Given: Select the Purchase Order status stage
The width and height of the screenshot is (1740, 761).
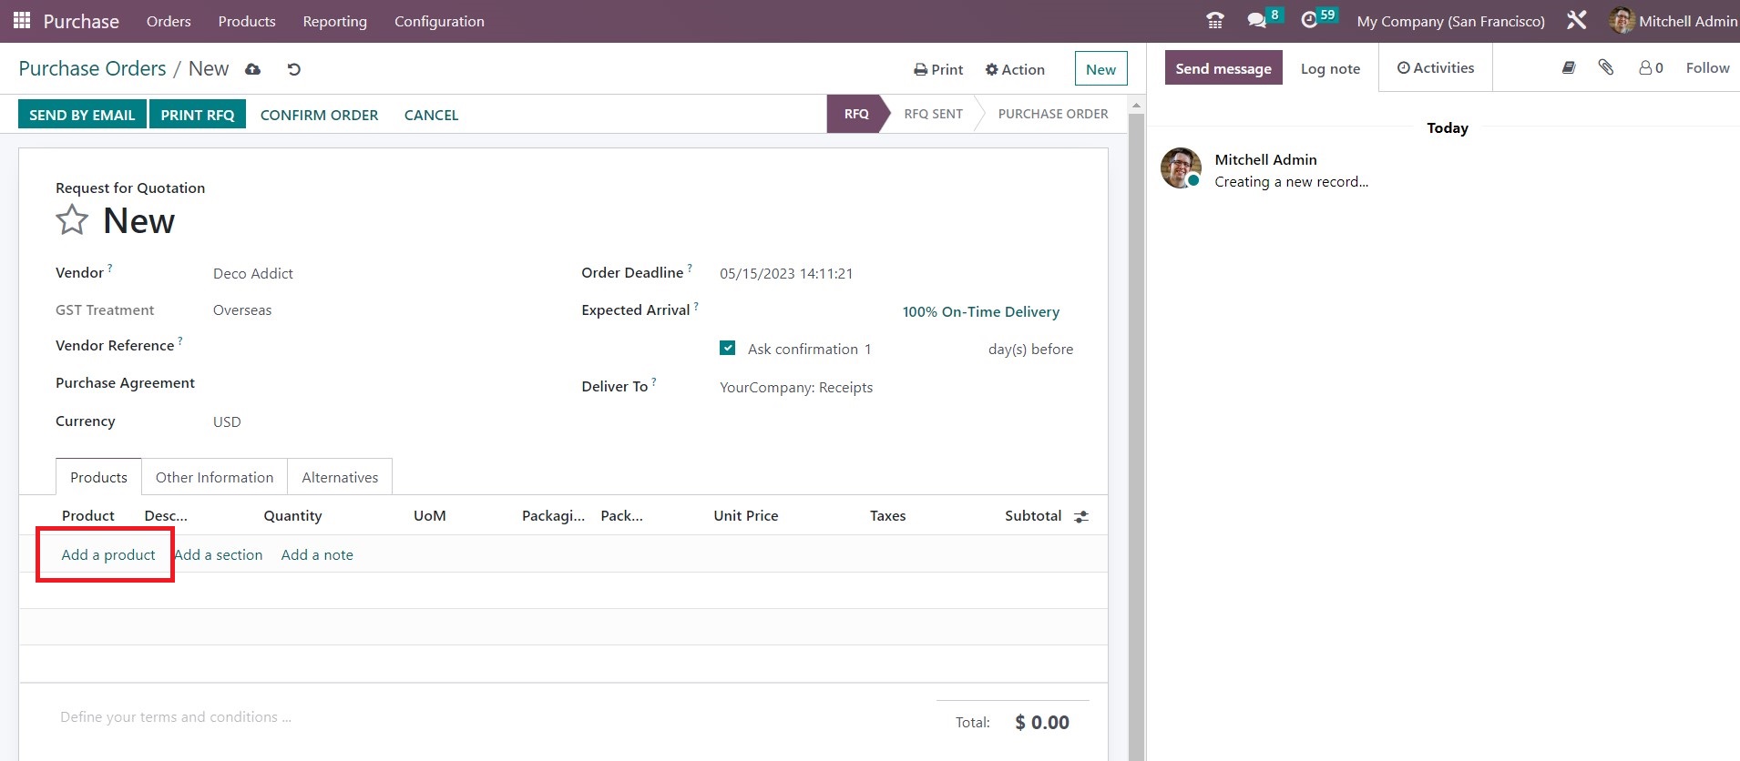Looking at the screenshot, I should click(x=1053, y=114).
